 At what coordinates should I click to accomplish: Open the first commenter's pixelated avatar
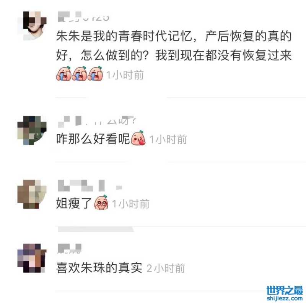tap(32, 26)
